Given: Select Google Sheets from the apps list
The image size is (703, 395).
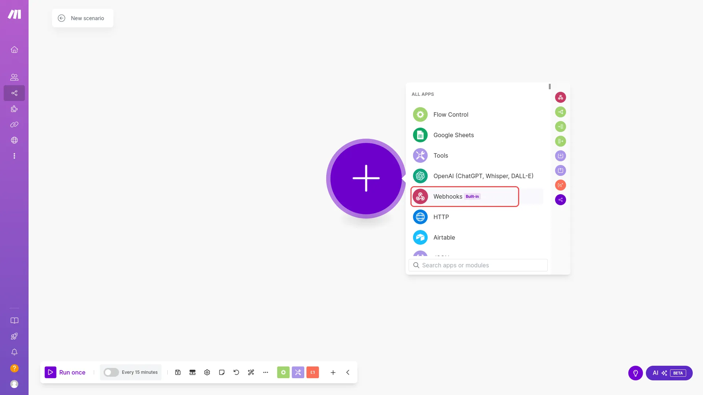Looking at the screenshot, I should pyautogui.click(x=453, y=135).
